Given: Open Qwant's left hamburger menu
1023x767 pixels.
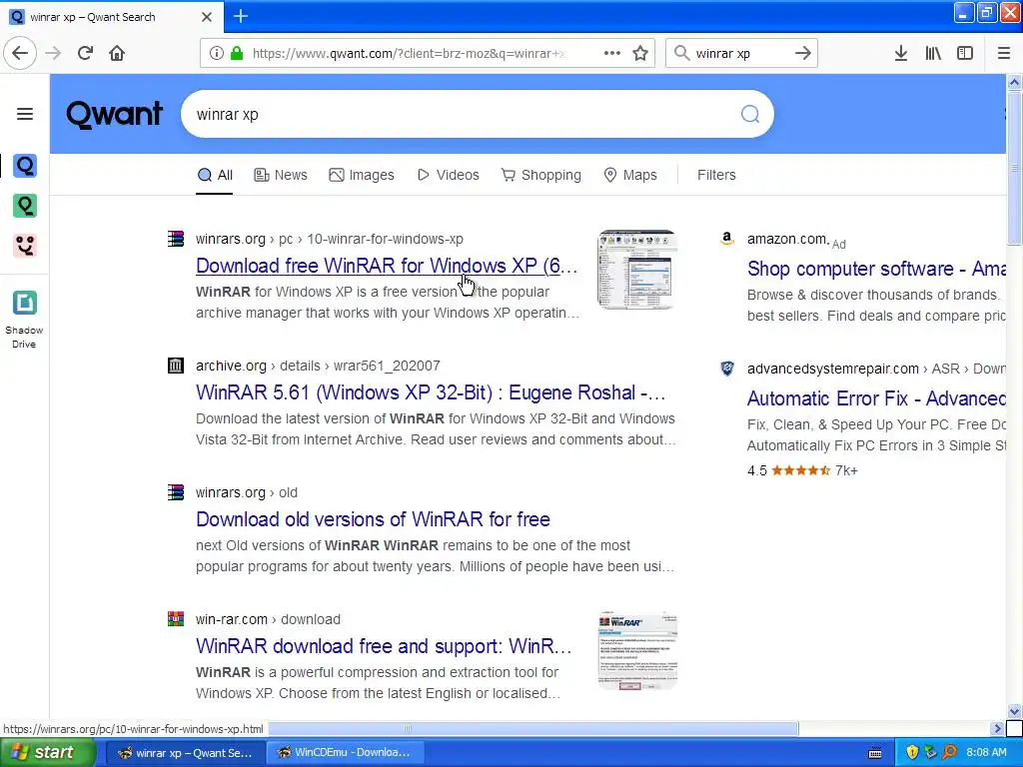Looking at the screenshot, I should click(x=25, y=114).
